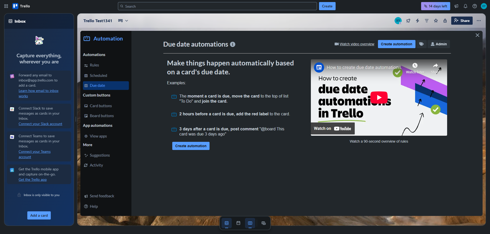The height and width of the screenshot is (234, 490).
Task: Open the notifications bell
Action: tap(465, 6)
